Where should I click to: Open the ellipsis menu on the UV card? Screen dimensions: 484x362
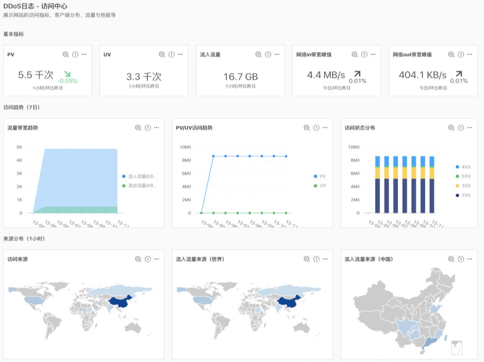pyautogui.click(x=181, y=54)
